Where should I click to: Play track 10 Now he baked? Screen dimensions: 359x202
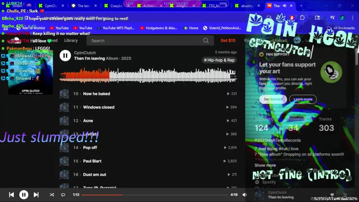click(x=96, y=94)
